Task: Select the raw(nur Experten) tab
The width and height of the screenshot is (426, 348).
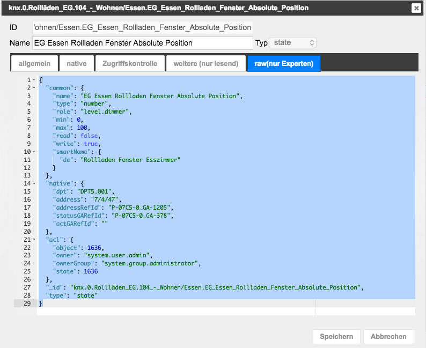Action: 284,63
